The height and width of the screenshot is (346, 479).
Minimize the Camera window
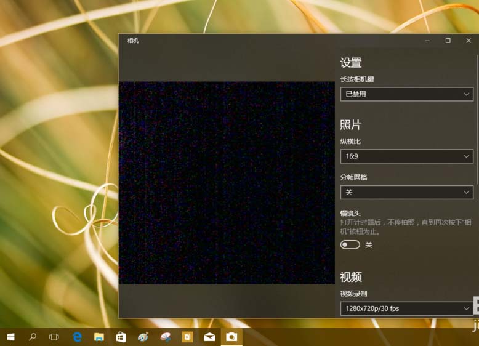427,41
